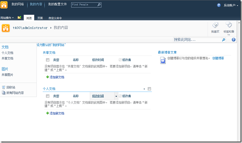
Task: Switch to the 浏览 ribbon tab
Action: pyautogui.click(x=29, y=18)
